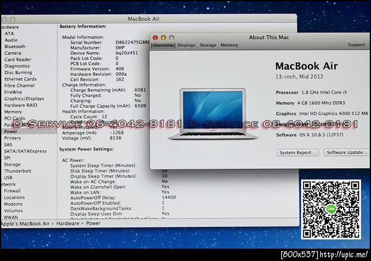
Task: Click the Software Update... button
Action: coord(346,152)
